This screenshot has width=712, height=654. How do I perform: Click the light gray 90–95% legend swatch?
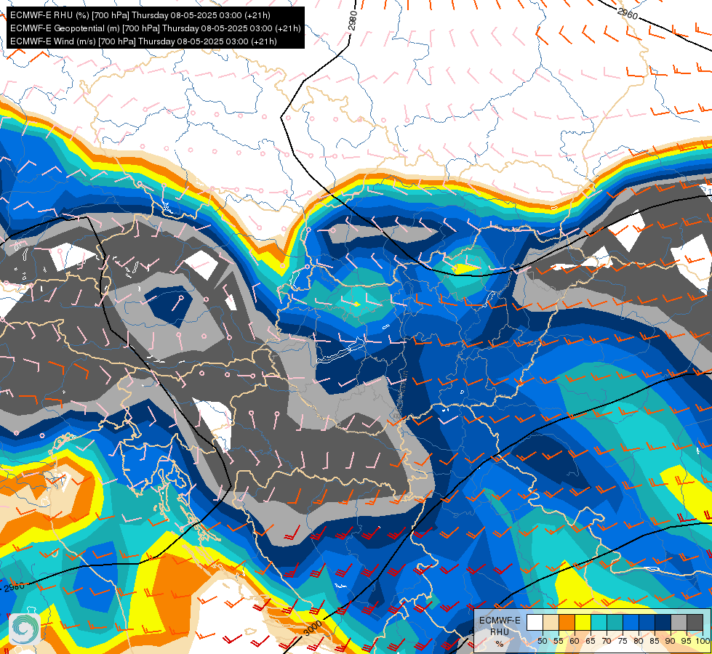click(679, 622)
